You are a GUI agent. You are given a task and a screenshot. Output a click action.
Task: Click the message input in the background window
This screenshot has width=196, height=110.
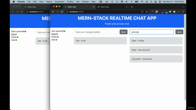tap(43, 32)
